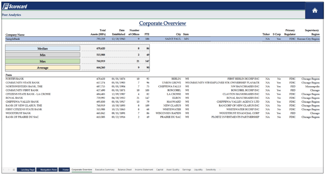This screenshot has height=174, width=325.
Task: Click the previous sheet arrow
Action: (x=3, y=170)
